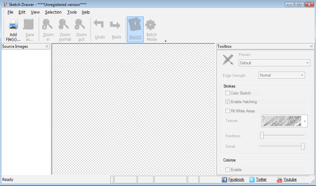
Task: Close the Source Images panel
Action: (47, 46)
